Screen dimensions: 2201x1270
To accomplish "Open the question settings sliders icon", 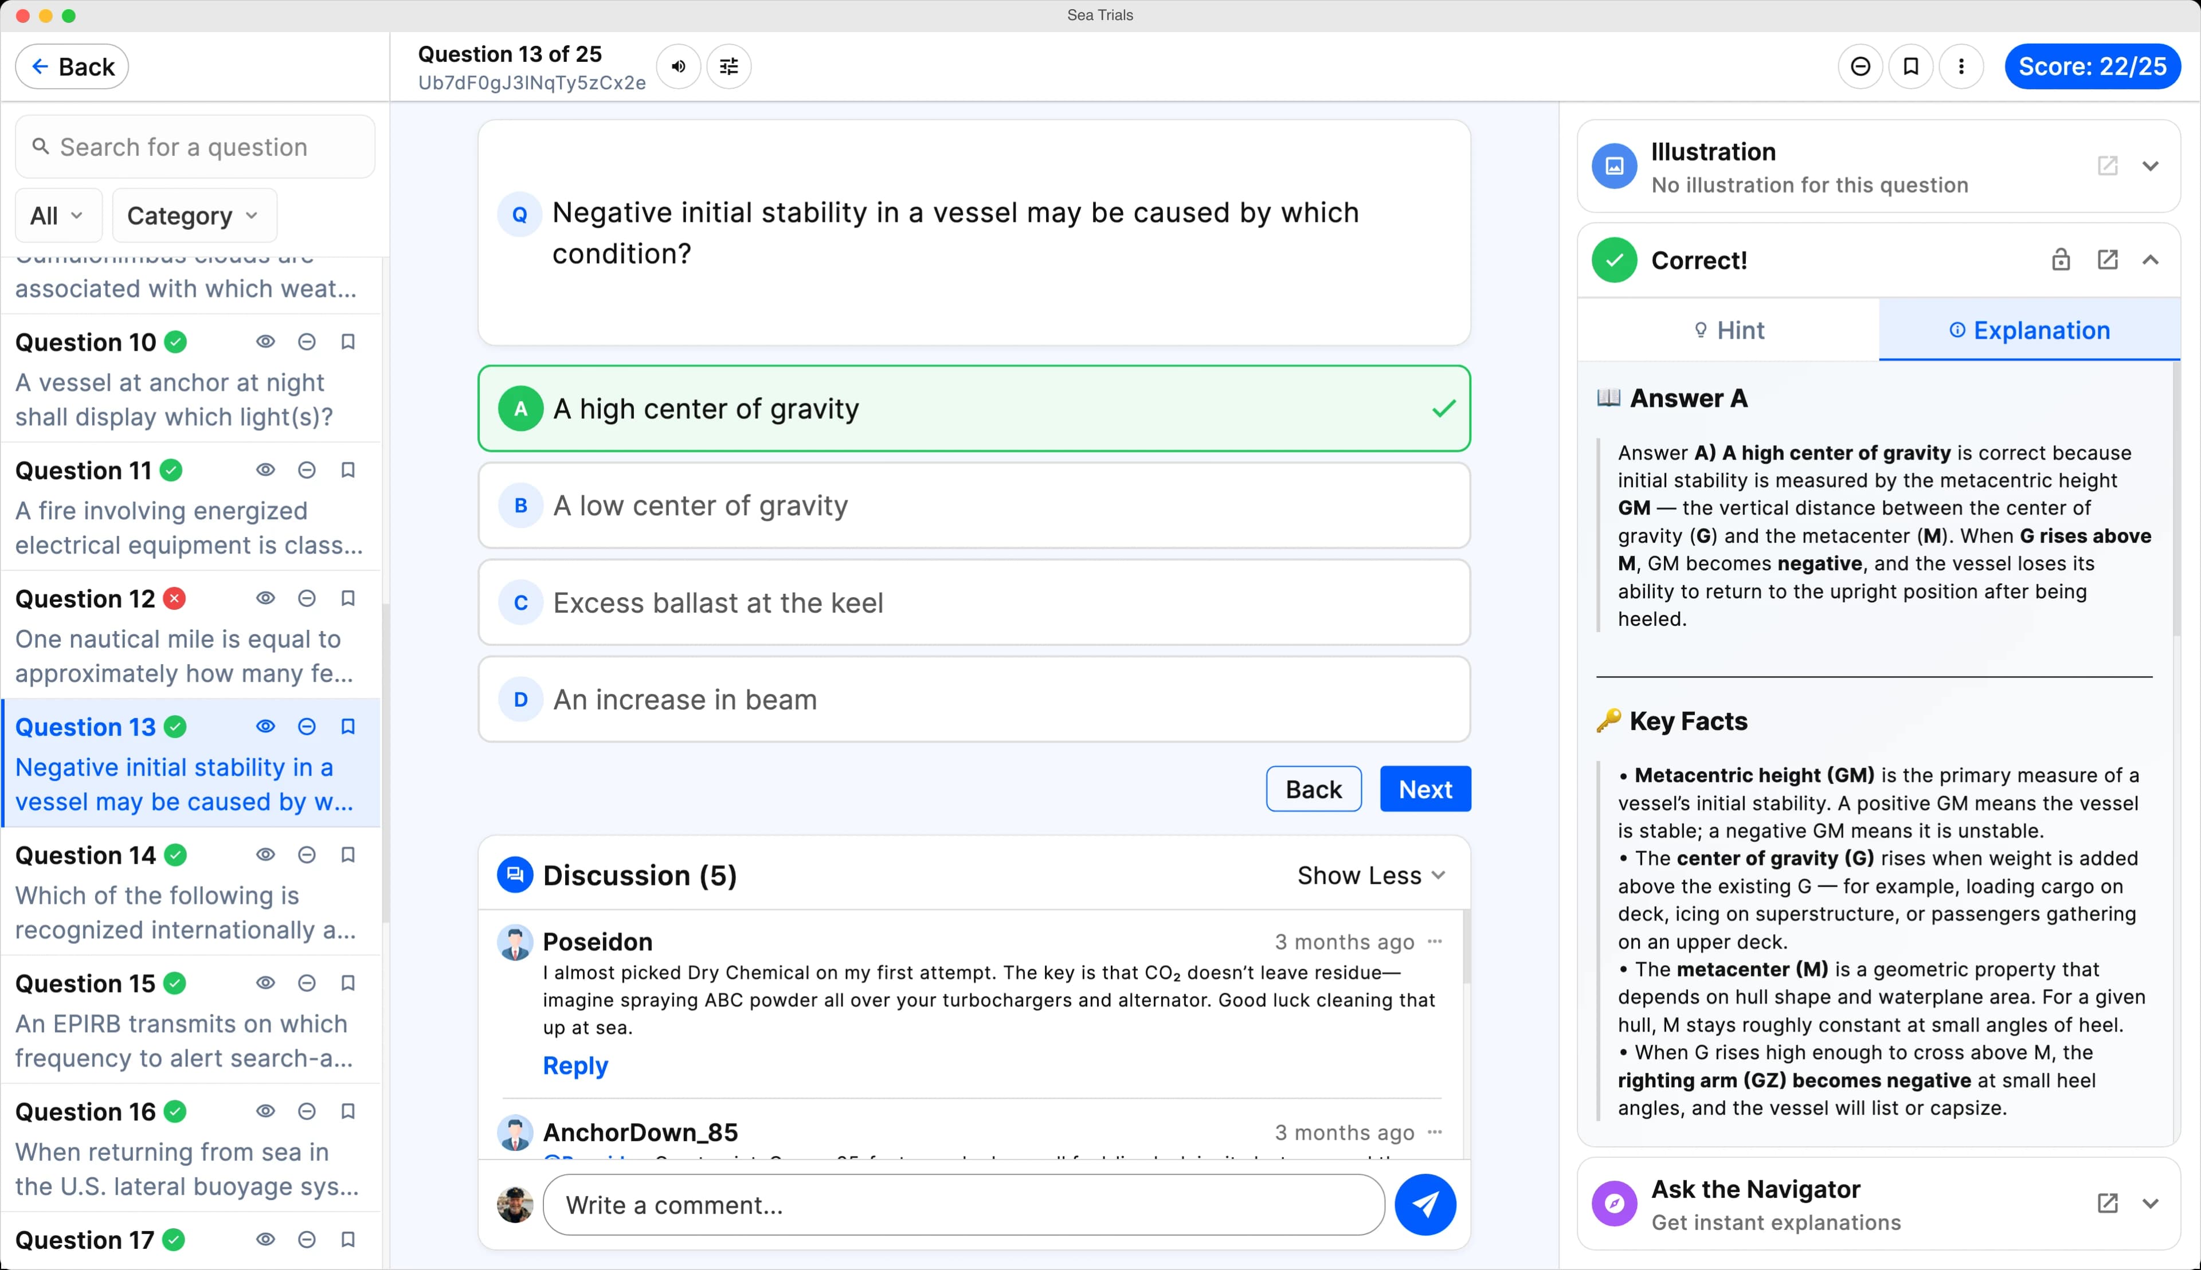I will click(729, 66).
